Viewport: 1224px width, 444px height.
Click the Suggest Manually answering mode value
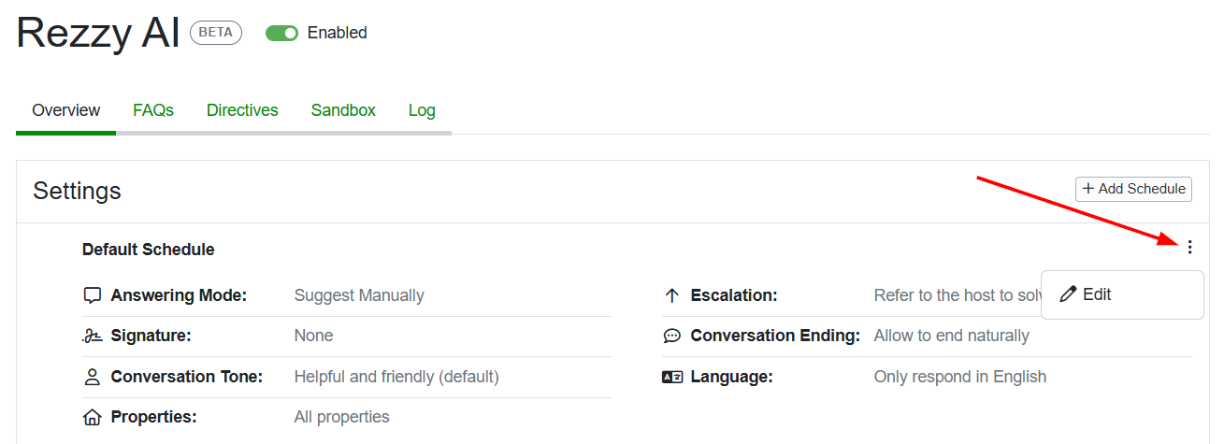(359, 295)
